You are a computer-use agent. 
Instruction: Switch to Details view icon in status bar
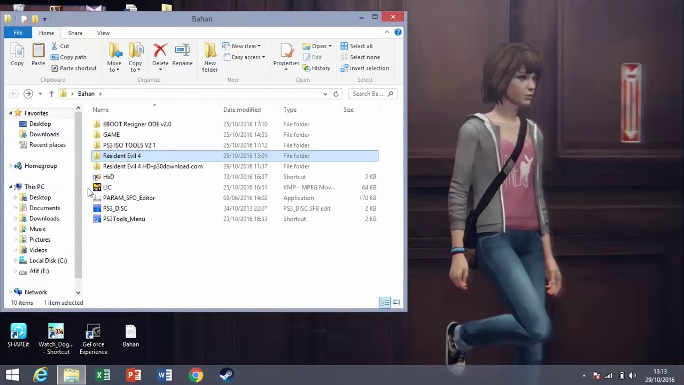(x=385, y=303)
